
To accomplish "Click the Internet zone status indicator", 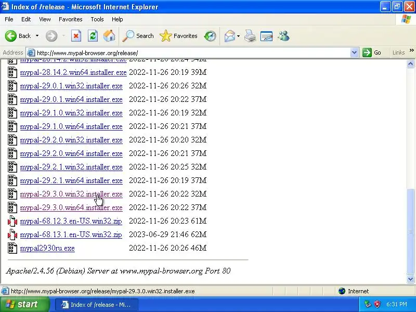I will pos(354,291).
